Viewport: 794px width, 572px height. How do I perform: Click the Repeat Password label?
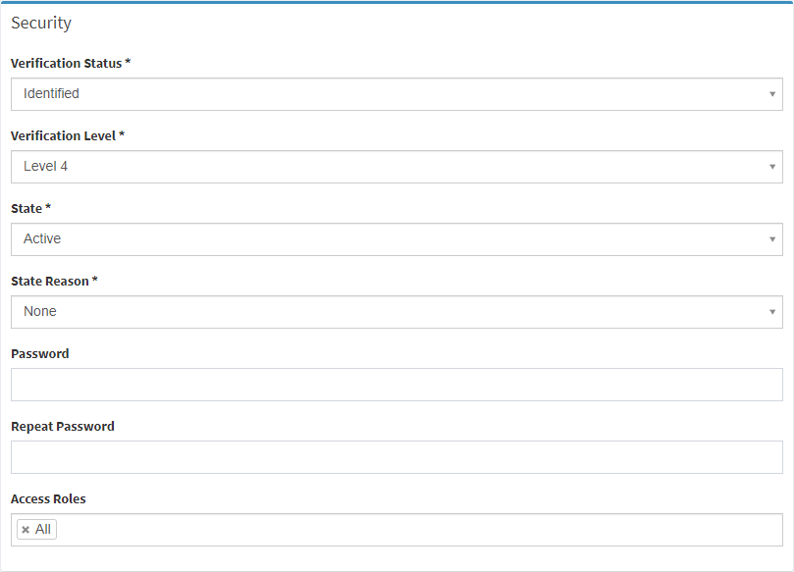pyautogui.click(x=63, y=426)
